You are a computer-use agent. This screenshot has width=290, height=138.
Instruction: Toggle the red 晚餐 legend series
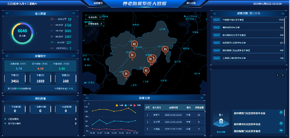tap(137, 105)
